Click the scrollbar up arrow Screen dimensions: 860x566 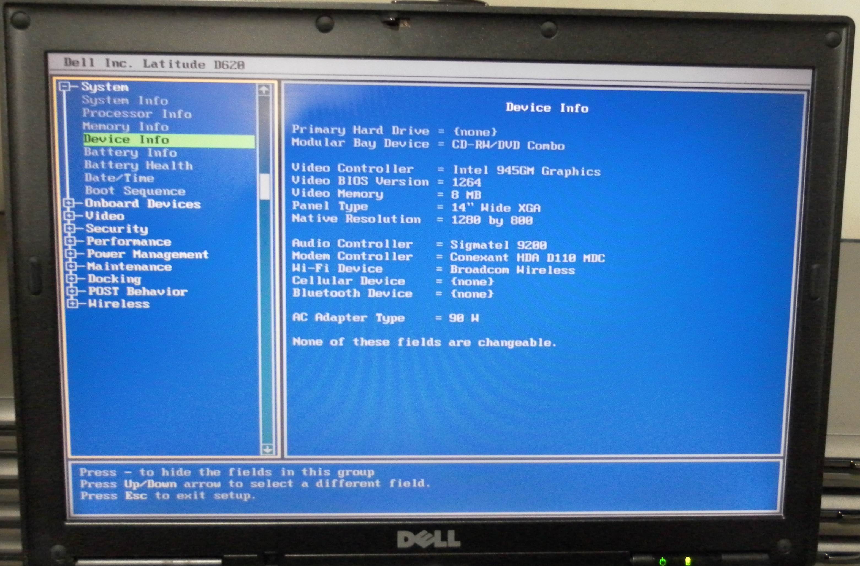coord(264,90)
